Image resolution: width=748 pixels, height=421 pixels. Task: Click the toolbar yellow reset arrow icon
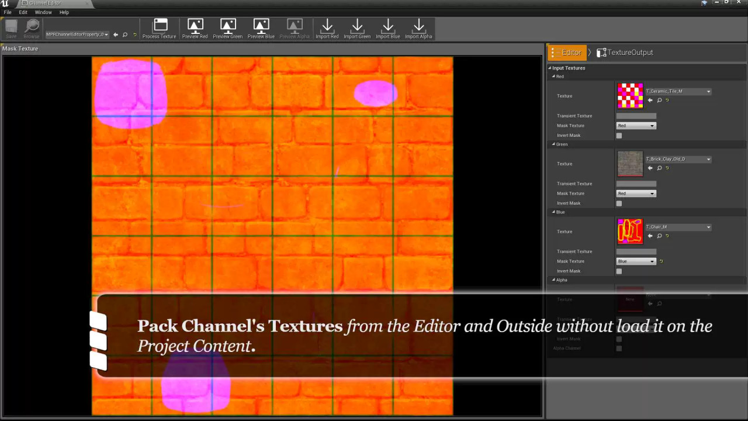point(134,34)
